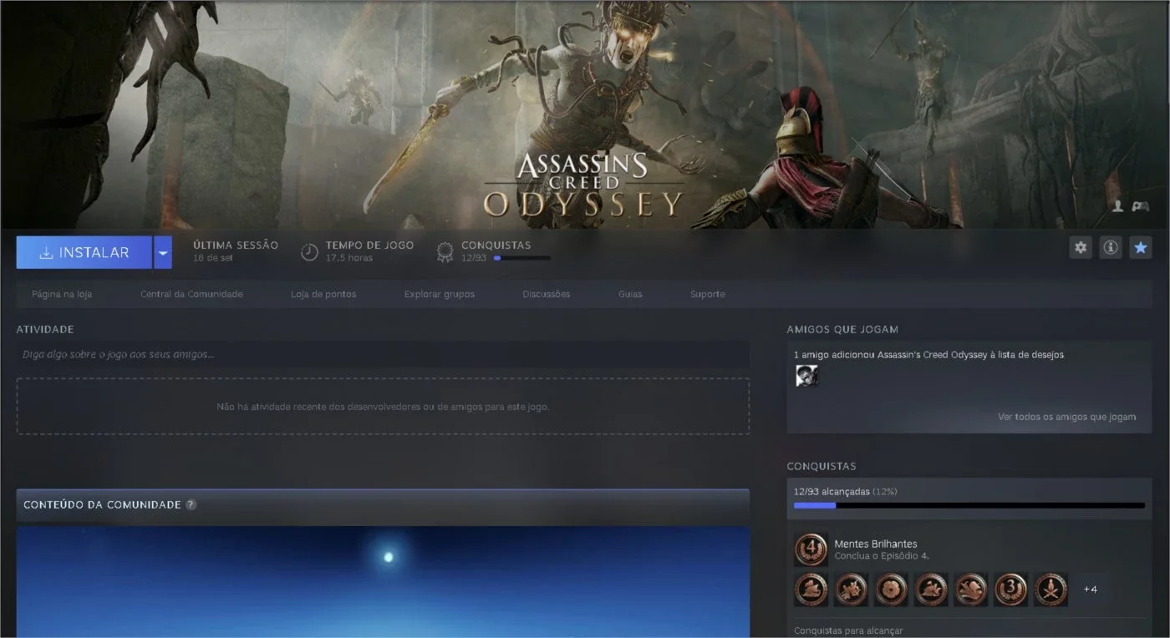
Task: Open the Guias tab
Action: tap(630, 294)
